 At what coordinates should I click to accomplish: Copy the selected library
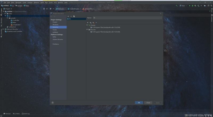click(x=74, y=16)
